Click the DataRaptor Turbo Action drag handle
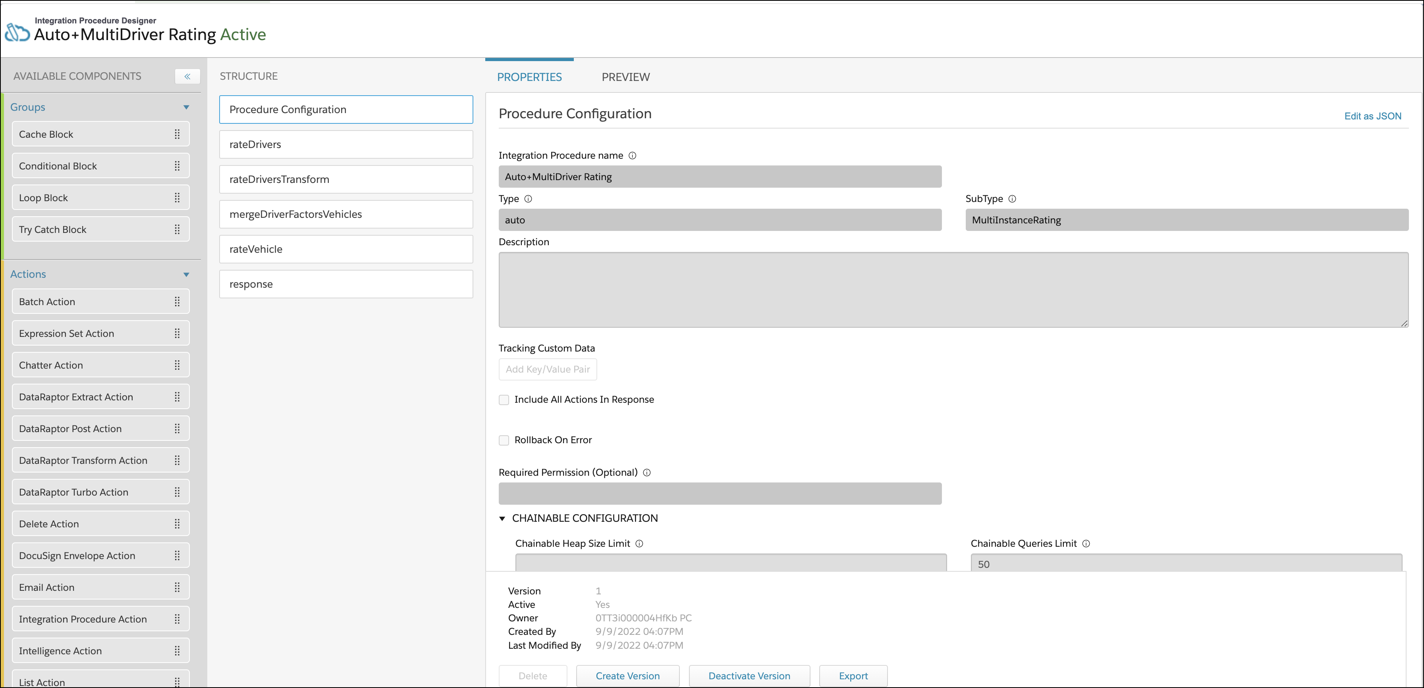Screen dimensions: 1424x688 (177, 492)
